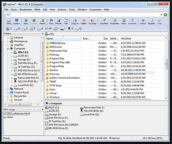Click the folder tree horizontal scrollbar thumb
The width and height of the screenshot is (172, 144).
pyautogui.click(x=20, y=104)
